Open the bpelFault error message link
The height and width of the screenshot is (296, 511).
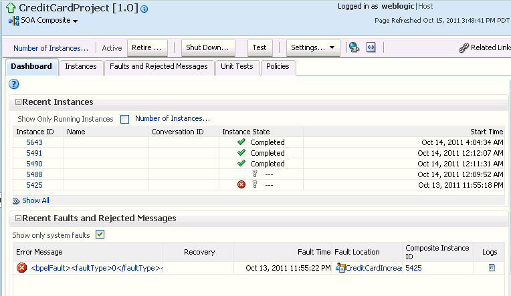(97, 268)
